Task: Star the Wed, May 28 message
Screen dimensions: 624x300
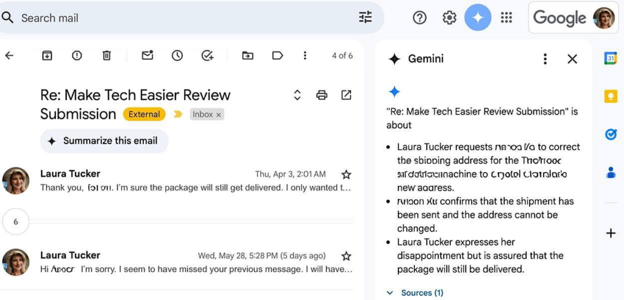Action: [x=346, y=255]
